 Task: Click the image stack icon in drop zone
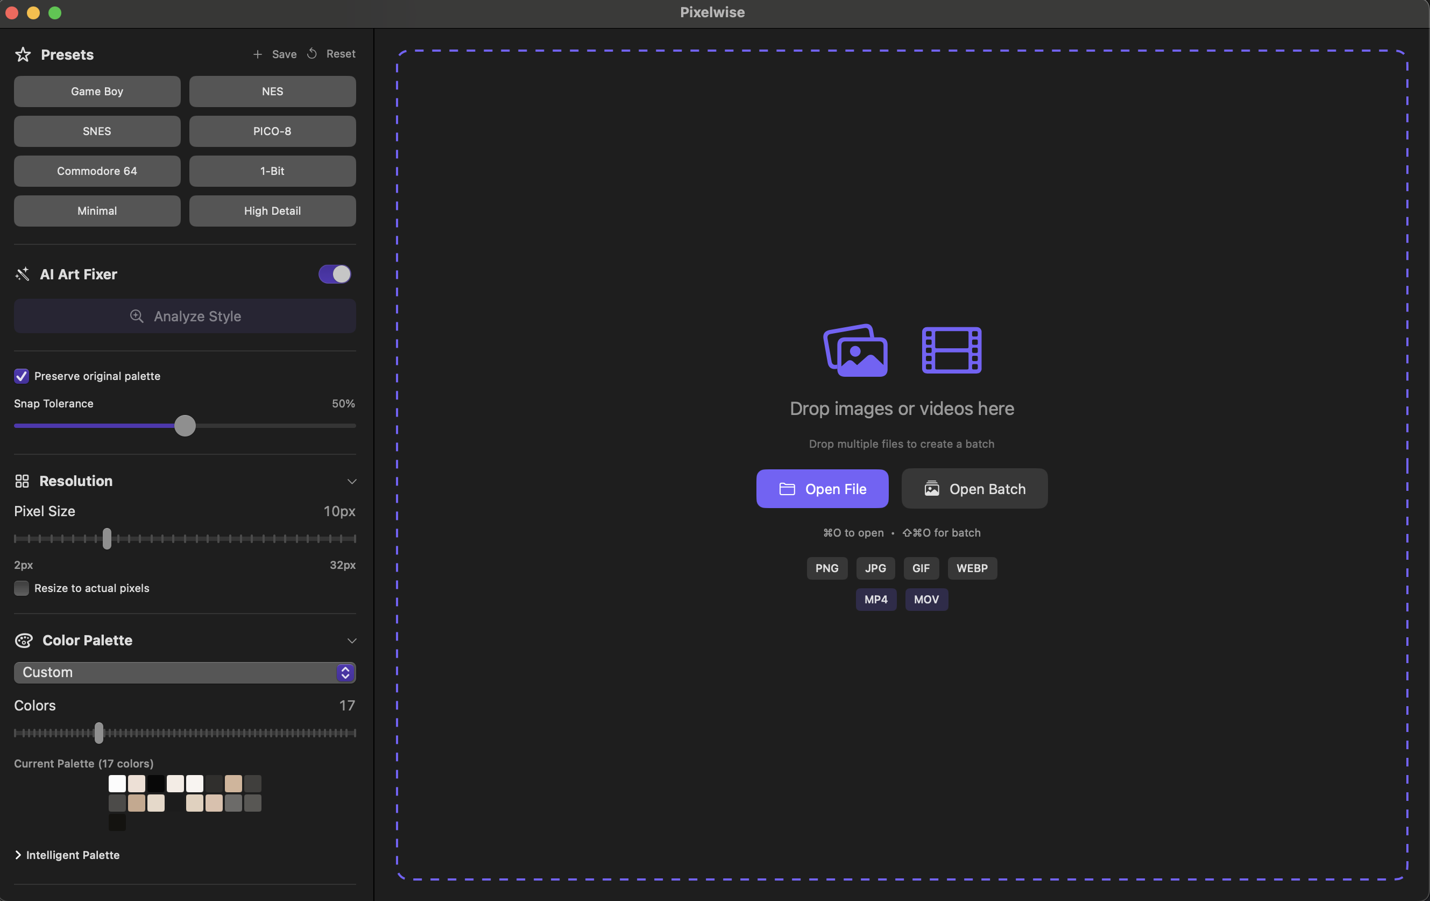pos(855,350)
